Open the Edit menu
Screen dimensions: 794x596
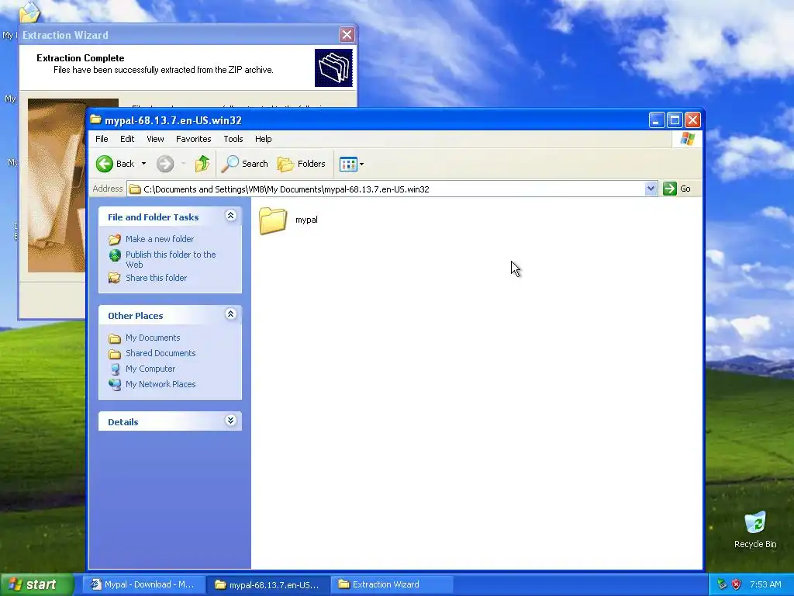point(127,139)
